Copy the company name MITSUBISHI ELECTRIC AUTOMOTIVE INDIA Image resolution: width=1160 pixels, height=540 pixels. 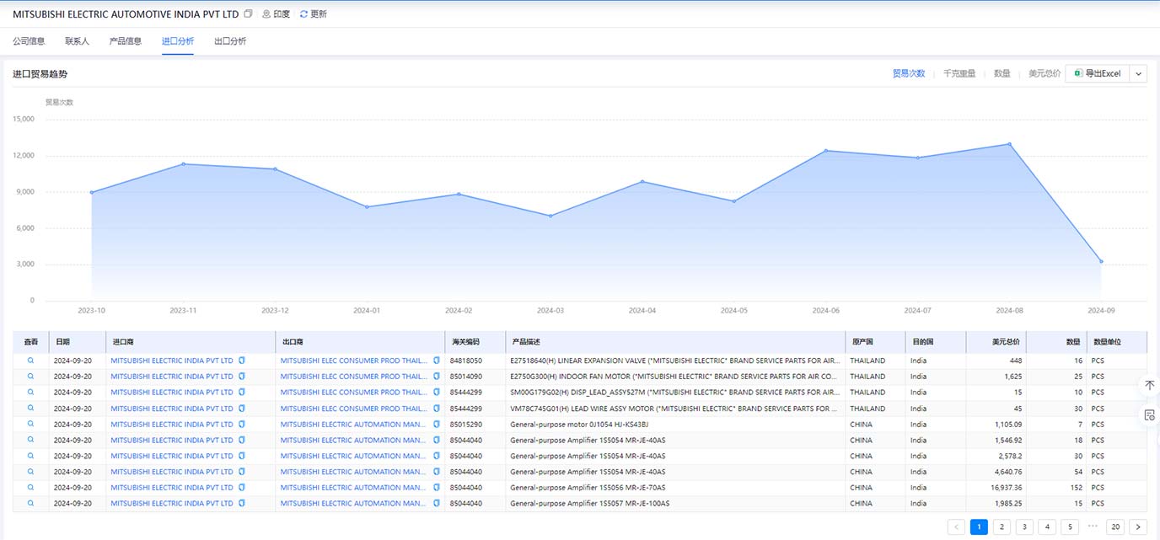point(248,14)
